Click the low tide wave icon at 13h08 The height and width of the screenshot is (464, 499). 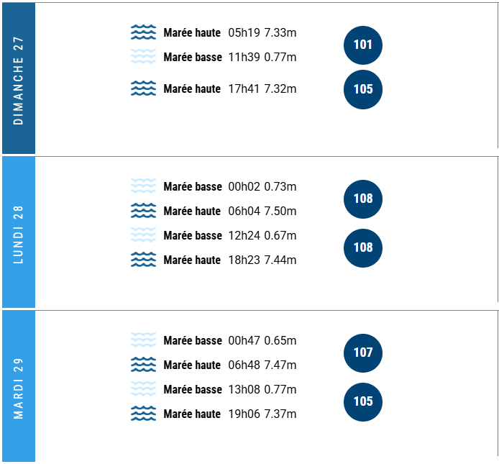(143, 389)
